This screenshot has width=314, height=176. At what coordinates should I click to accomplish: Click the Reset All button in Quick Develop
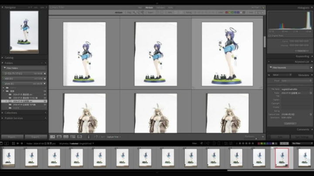(302, 51)
